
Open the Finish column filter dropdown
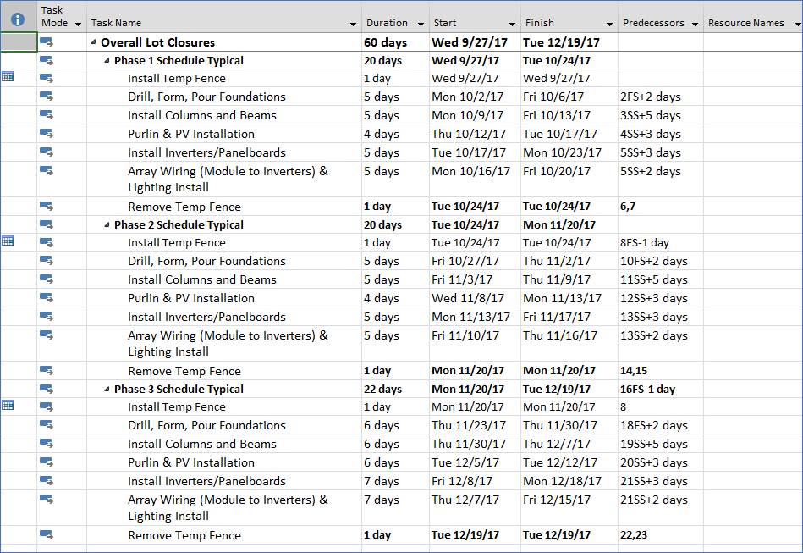point(609,24)
